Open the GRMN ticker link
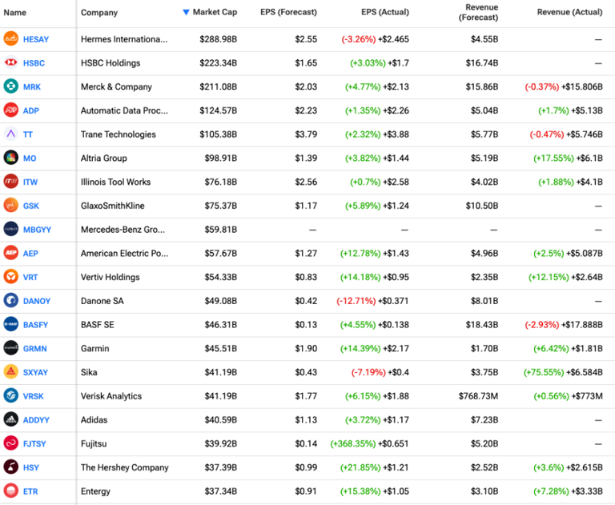 (35, 349)
